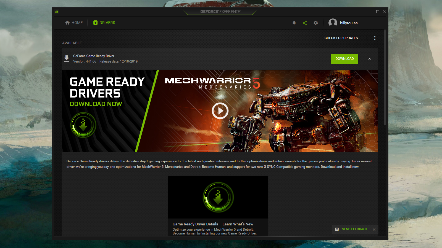442x248 pixels.
Task: Click the drivers icon beside DRIVERS
Action: click(x=95, y=23)
